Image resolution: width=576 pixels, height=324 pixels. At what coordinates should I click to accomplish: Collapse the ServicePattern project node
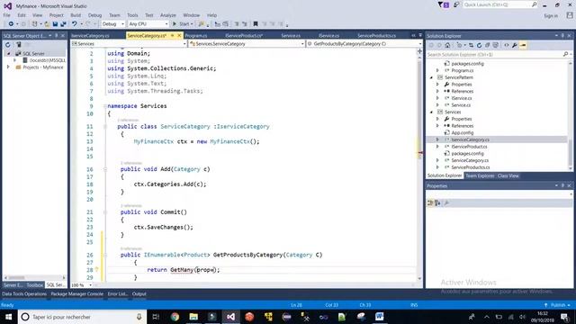point(432,77)
